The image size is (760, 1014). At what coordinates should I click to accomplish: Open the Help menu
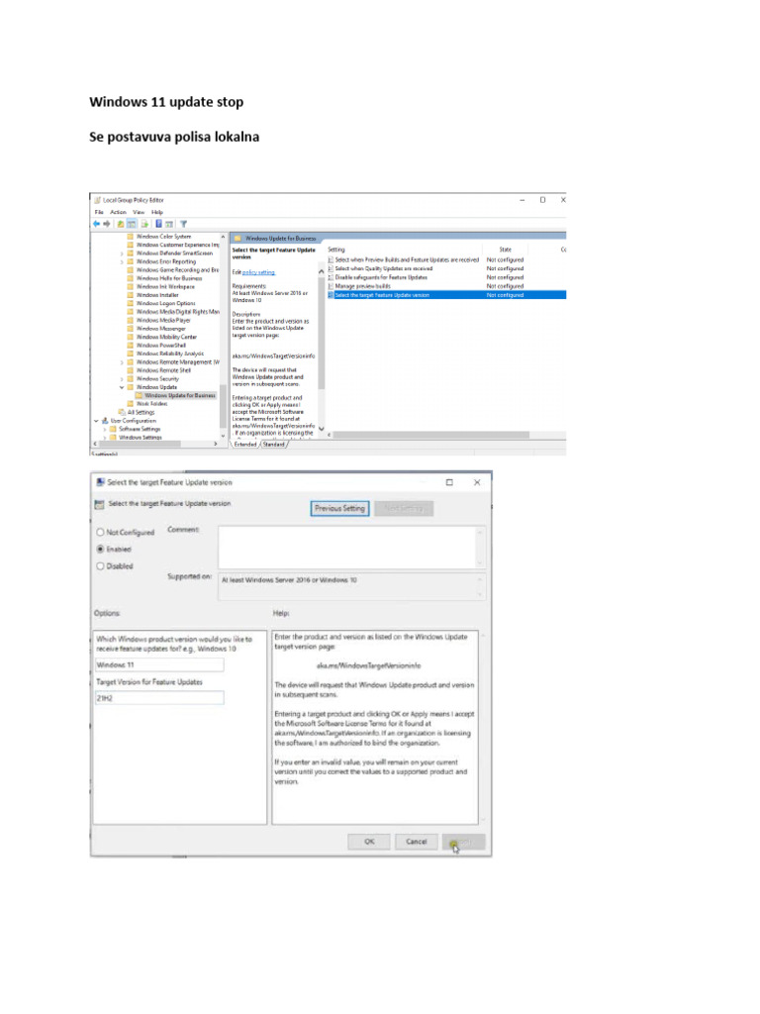coord(157,212)
